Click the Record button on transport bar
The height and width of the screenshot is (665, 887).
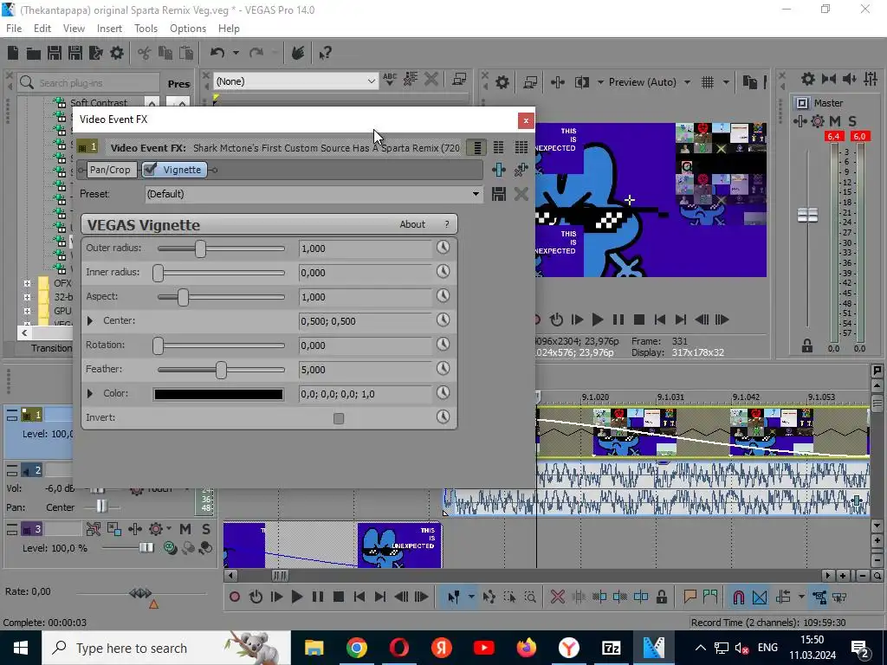tap(235, 597)
